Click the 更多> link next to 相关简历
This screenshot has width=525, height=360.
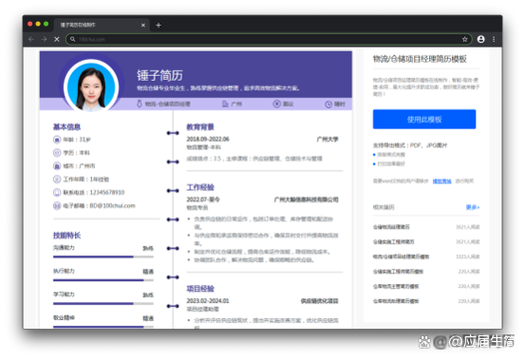473,207
